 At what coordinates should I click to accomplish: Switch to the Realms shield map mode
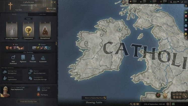click(x=185, y=96)
